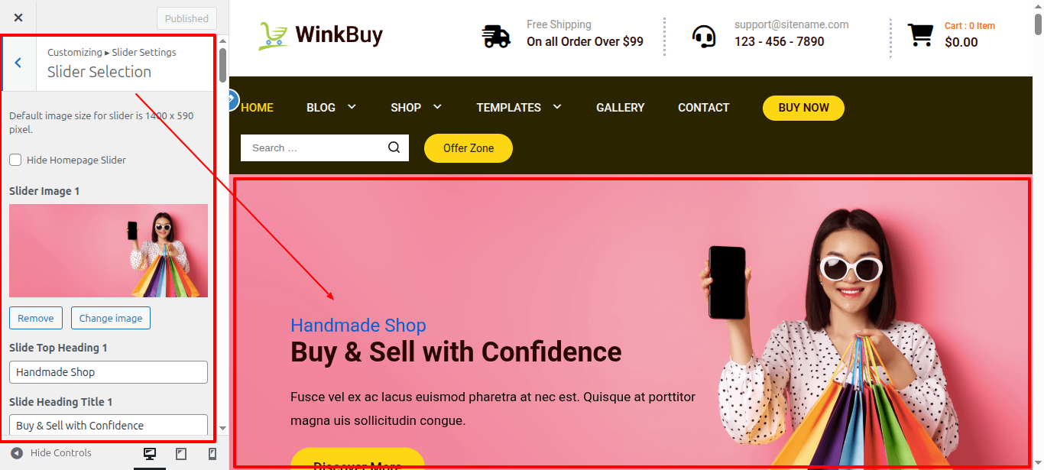Click Hide Controls toggle
The image size is (1044, 470).
(x=51, y=453)
